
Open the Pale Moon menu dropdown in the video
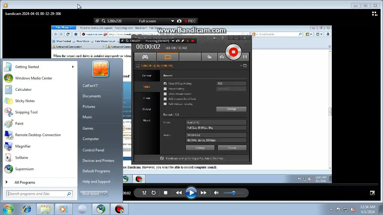pos(63,27)
